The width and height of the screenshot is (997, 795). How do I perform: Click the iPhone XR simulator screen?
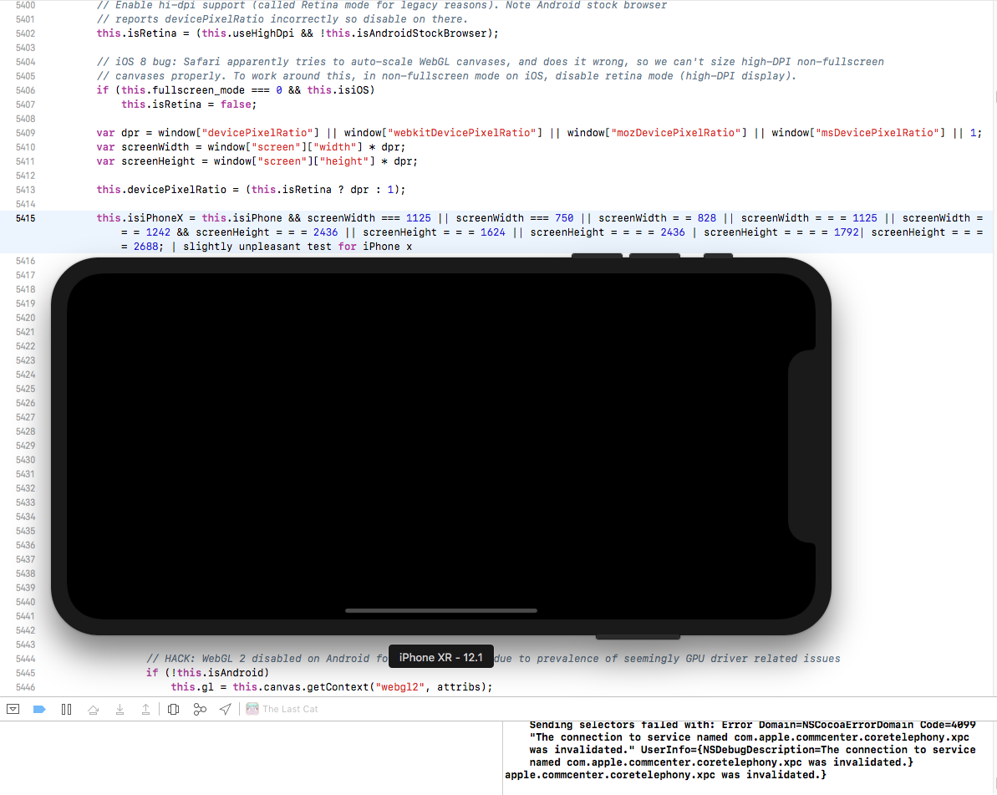[x=441, y=446]
